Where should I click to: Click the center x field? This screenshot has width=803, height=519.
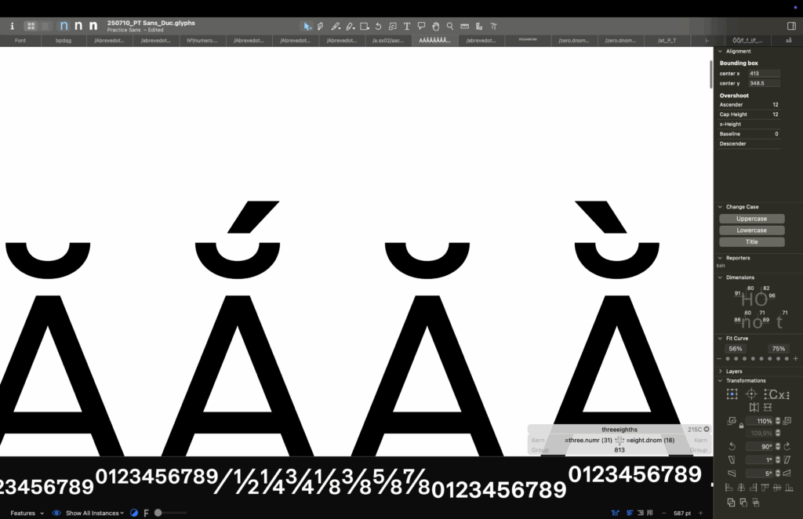(x=764, y=73)
